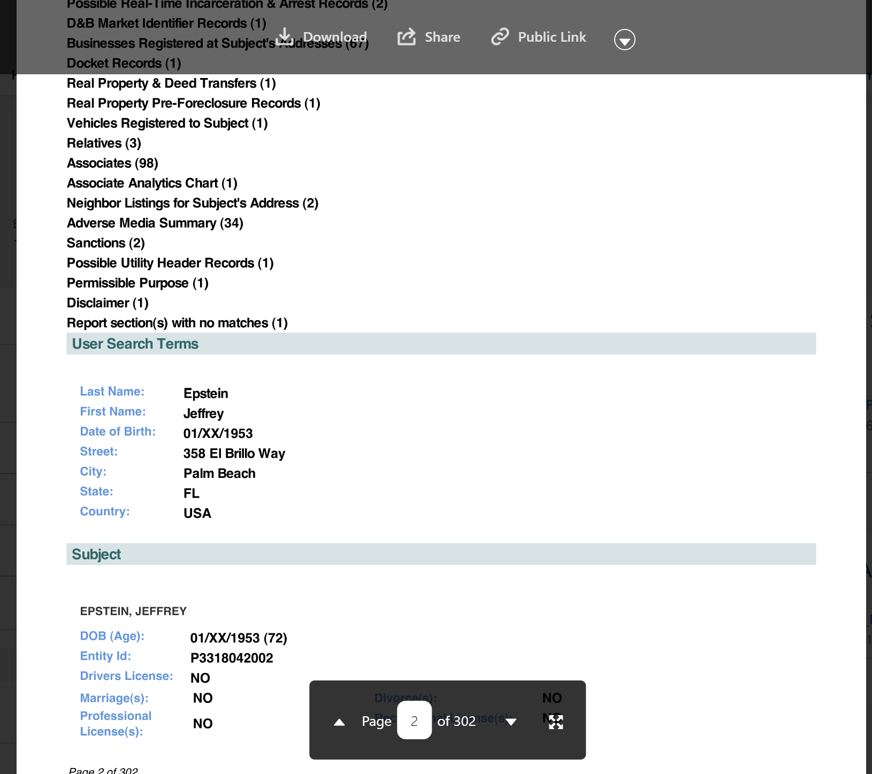Click 'Vehicles Registered to Subject (1)'

[167, 123]
